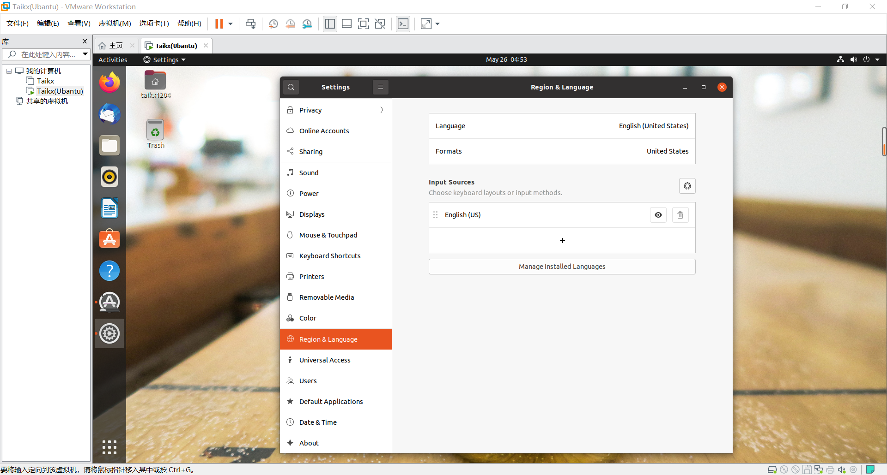Open the 虚拟机(M) menu
This screenshot has width=887, height=475.
pos(115,24)
